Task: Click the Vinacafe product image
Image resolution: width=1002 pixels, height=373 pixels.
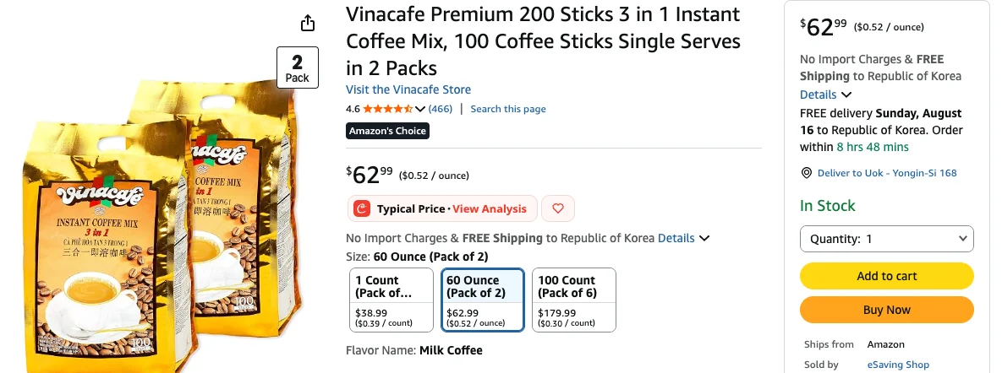Action: (x=160, y=223)
